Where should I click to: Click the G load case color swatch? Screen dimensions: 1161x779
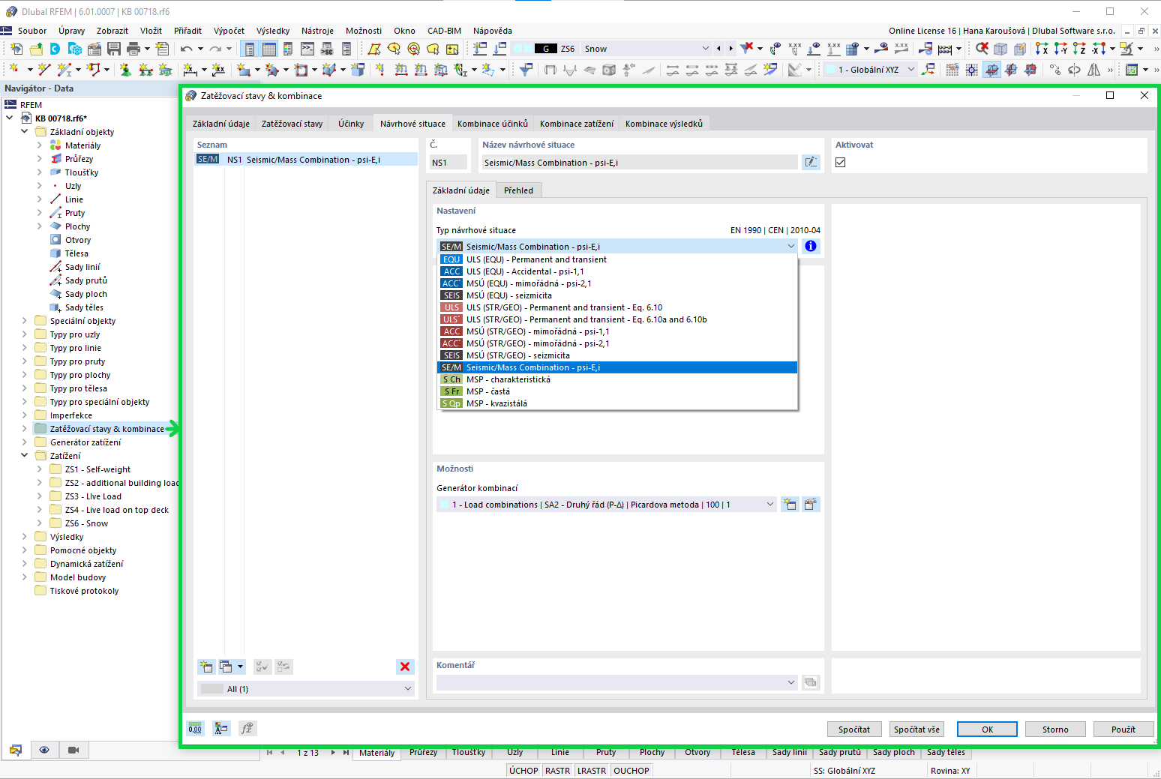[545, 49]
